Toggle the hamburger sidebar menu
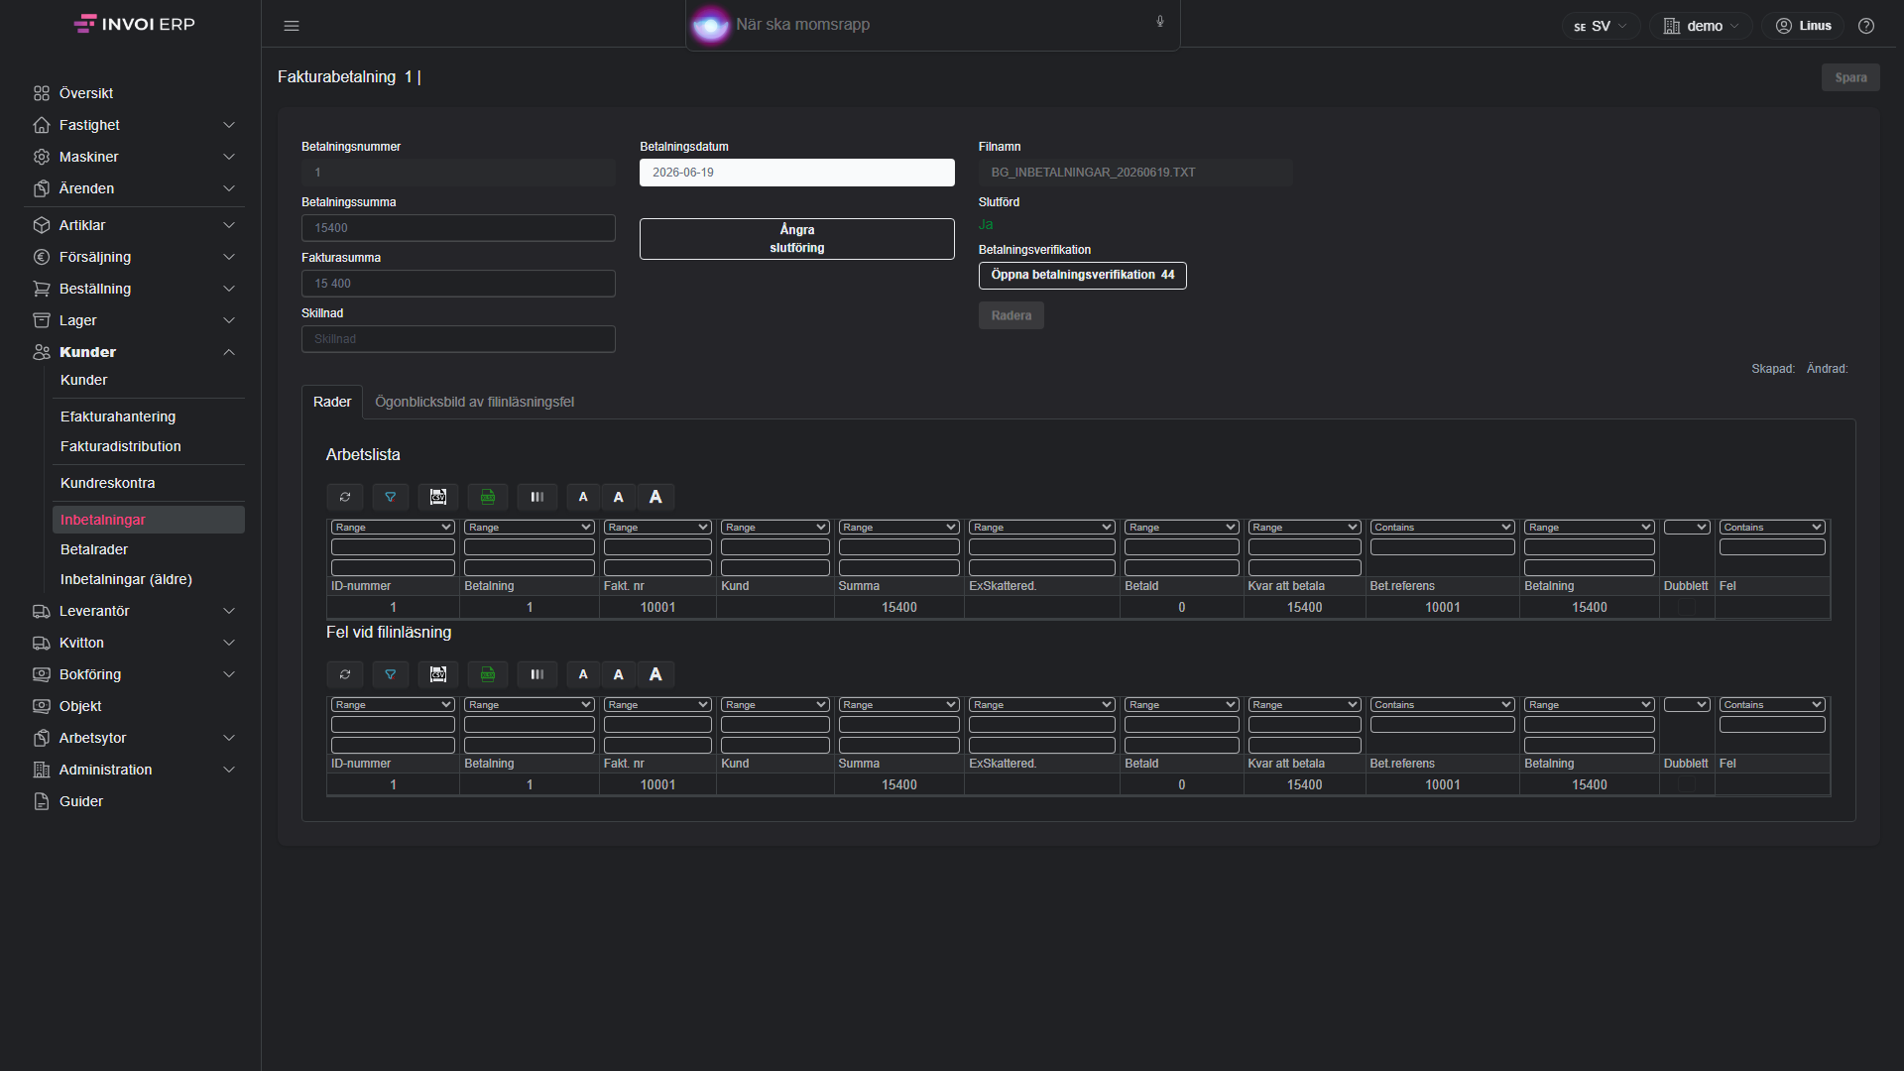Screen dimensions: 1904x1071 click(292, 26)
